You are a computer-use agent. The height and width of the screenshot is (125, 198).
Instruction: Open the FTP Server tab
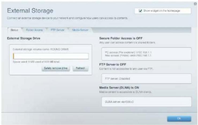click(x=58, y=30)
